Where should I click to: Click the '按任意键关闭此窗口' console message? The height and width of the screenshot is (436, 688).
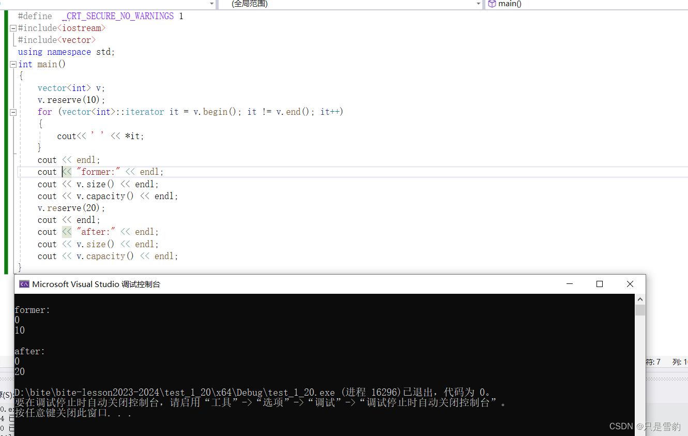[73, 413]
